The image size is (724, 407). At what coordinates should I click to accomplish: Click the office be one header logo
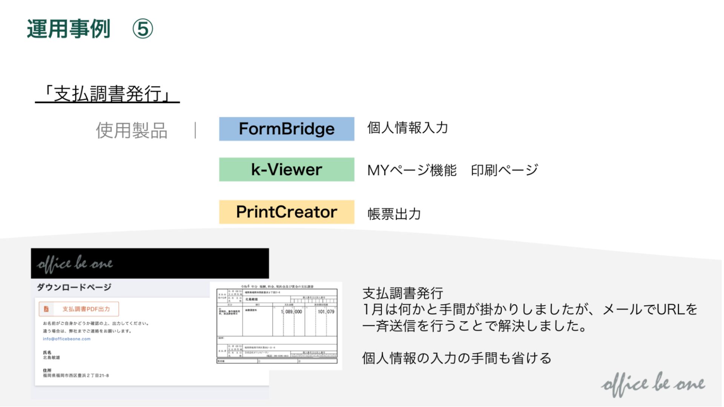75,264
